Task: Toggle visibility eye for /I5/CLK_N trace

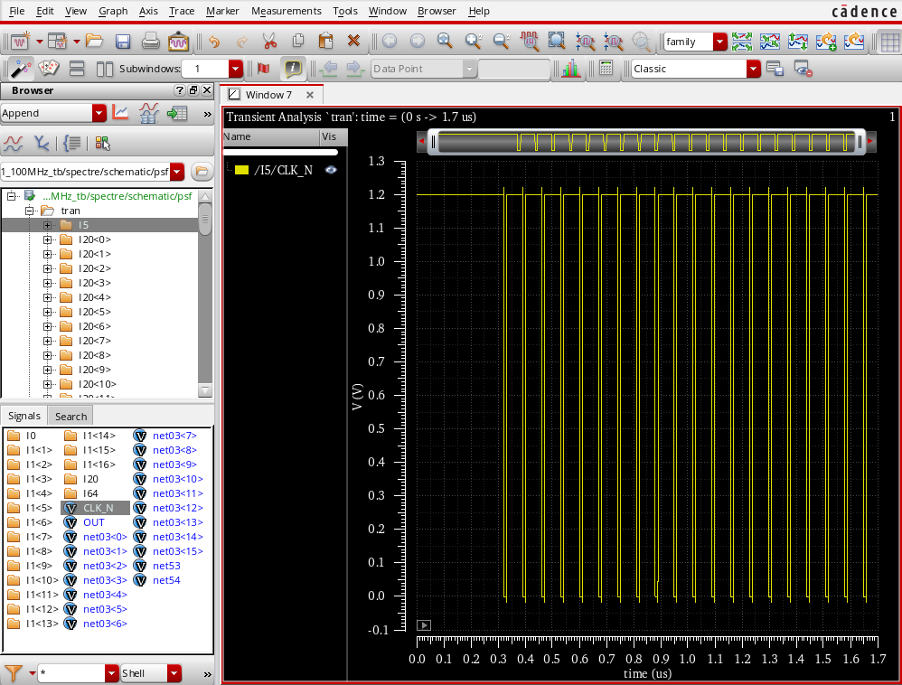Action: 331,170
